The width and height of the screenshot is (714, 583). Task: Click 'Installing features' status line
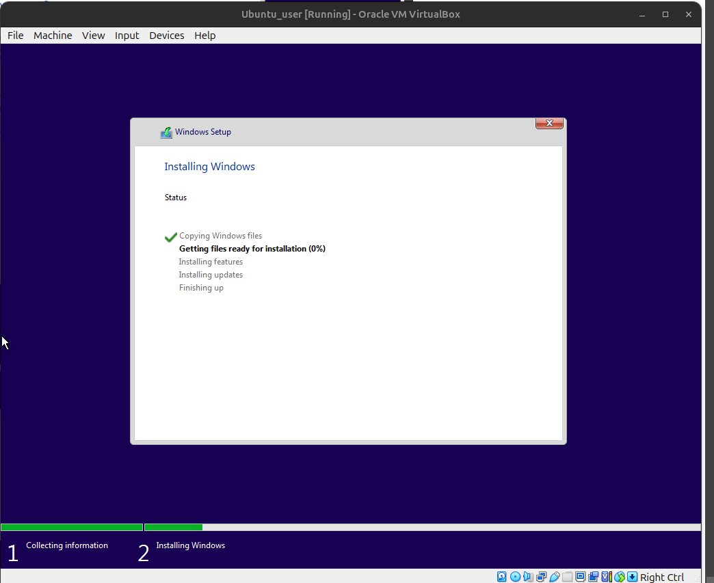pyautogui.click(x=211, y=262)
